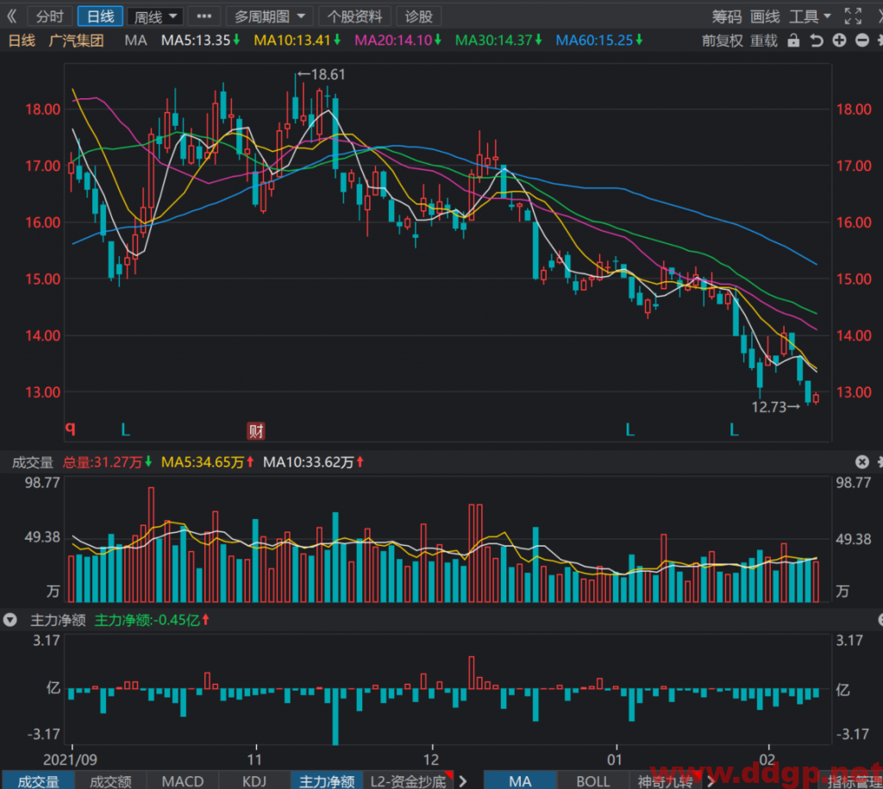Screen dimensions: 883x789
Task: Click the MA30:14.37 value
Action: coord(498,41)
